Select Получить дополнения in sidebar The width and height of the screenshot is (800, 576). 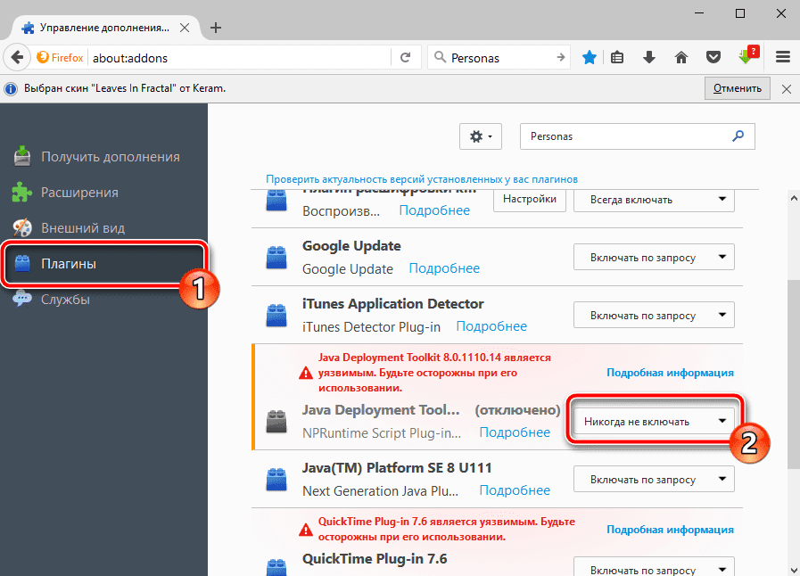[104, 157]
